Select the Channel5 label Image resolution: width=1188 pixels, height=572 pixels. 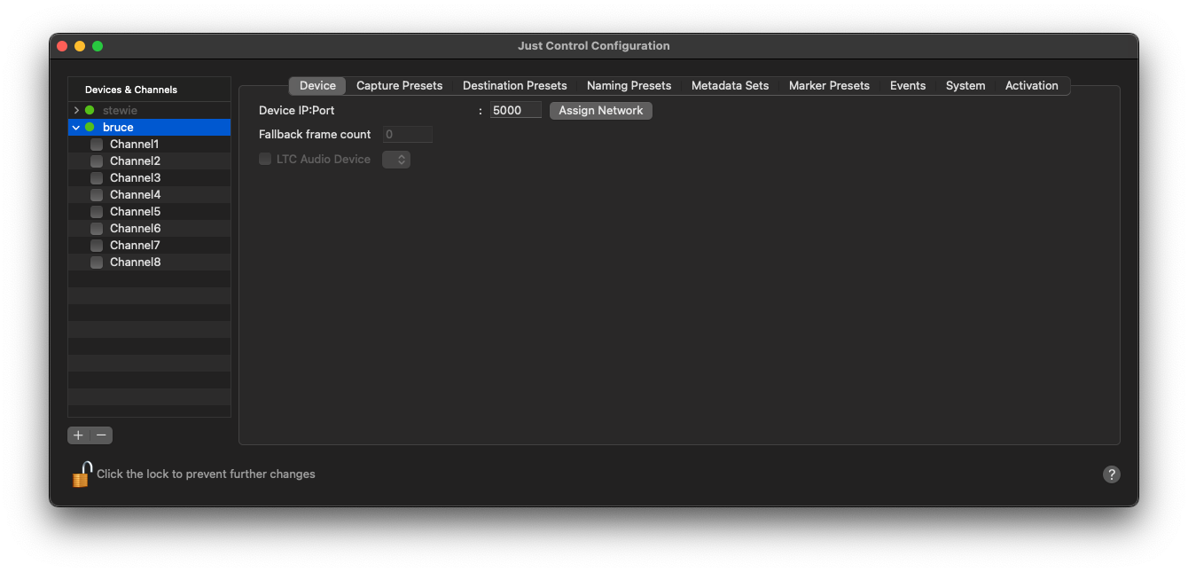click(135, 212)
